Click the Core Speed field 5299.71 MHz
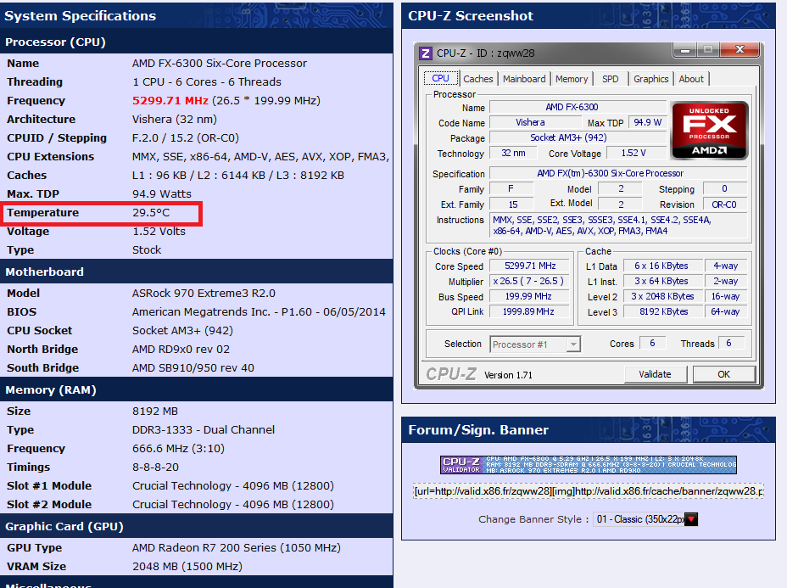The height and width of the screenshot is (588, 787). tap(529, 266)
